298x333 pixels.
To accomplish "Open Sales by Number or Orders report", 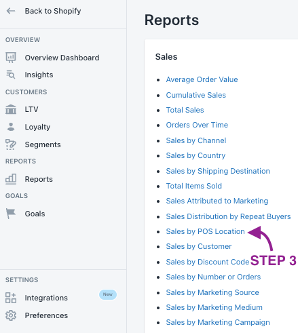I will (x=213, y=277).
